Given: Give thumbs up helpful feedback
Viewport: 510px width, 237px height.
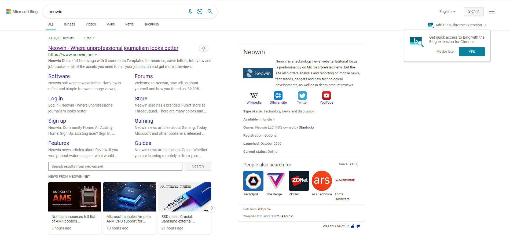Looking at the screenshot, I should pos(353,226).
